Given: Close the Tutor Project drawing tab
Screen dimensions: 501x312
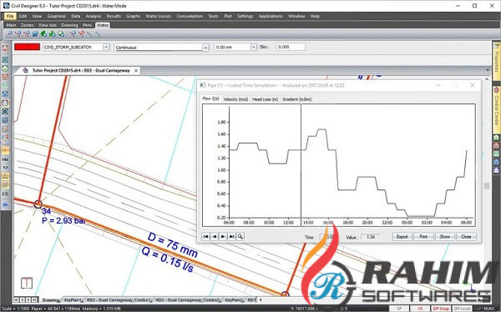Looking at the screenshot, I should point(136,71).
